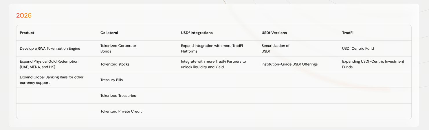Click the Tokenized Treasuries cell
This screenshot has width=429, height=130.
click(118, 96)
